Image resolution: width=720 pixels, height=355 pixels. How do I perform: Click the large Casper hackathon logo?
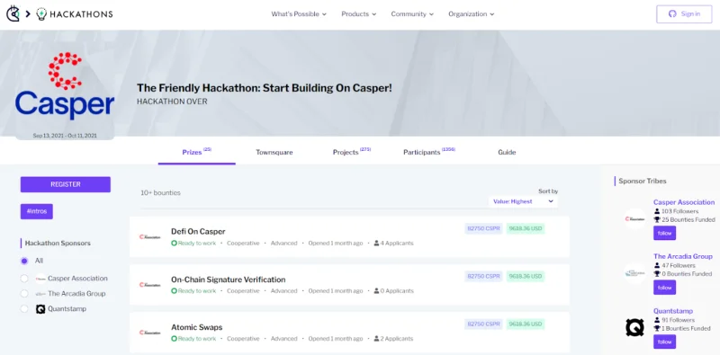point(65,85)
